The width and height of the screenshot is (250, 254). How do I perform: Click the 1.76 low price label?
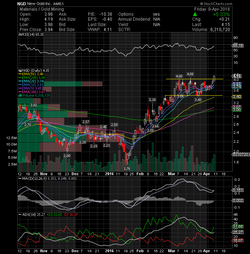[127, 169]
